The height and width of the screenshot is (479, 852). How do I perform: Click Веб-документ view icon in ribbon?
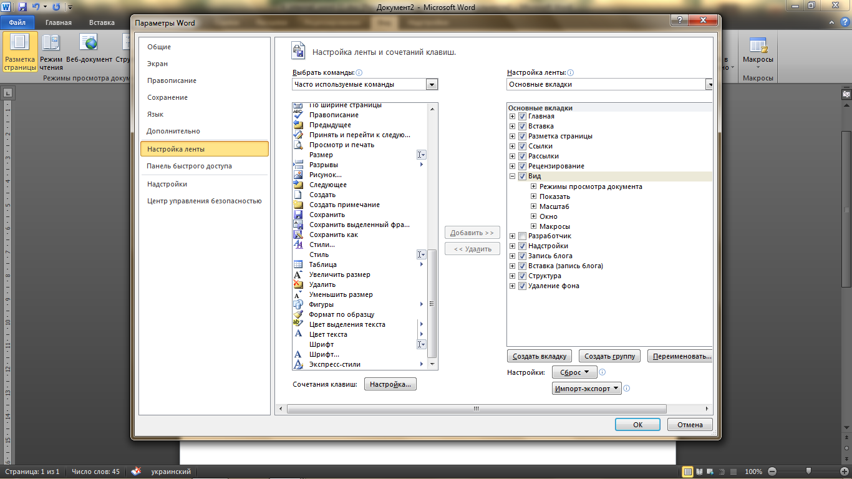pyautogui.click(x=89, y=43)
